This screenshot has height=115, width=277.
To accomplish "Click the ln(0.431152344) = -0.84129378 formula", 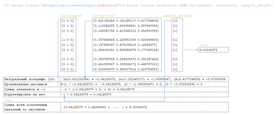I will pos(89,79).
